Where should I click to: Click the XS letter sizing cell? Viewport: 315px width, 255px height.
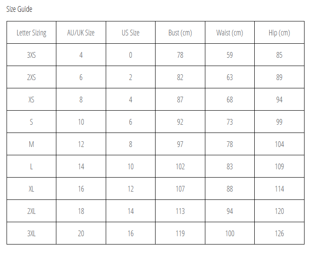click(x=31, y=100)
